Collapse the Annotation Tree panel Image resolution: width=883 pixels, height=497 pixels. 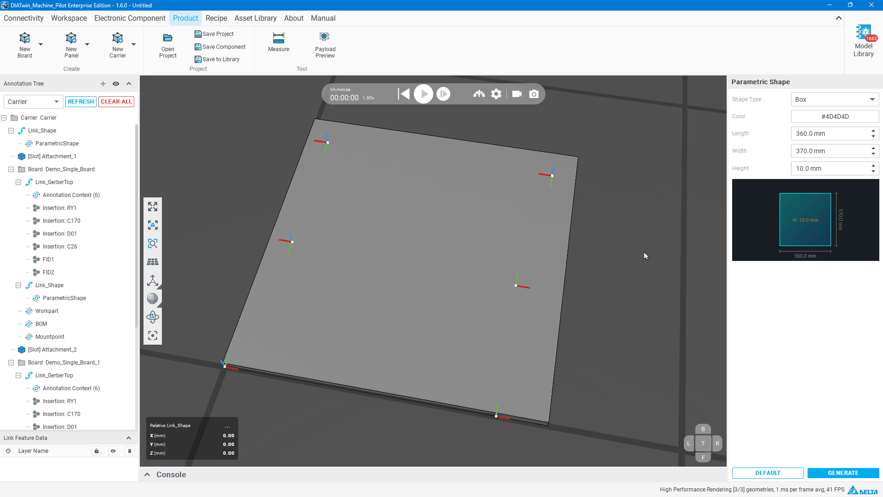129,84
